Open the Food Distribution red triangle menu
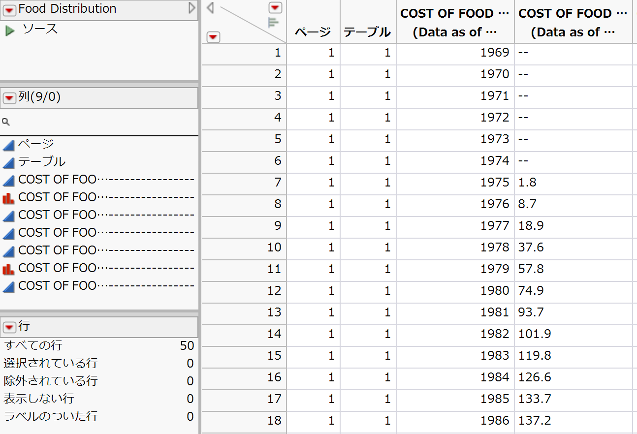The height and width of the screenshot is (434, 637). click(x=9, y=9)
